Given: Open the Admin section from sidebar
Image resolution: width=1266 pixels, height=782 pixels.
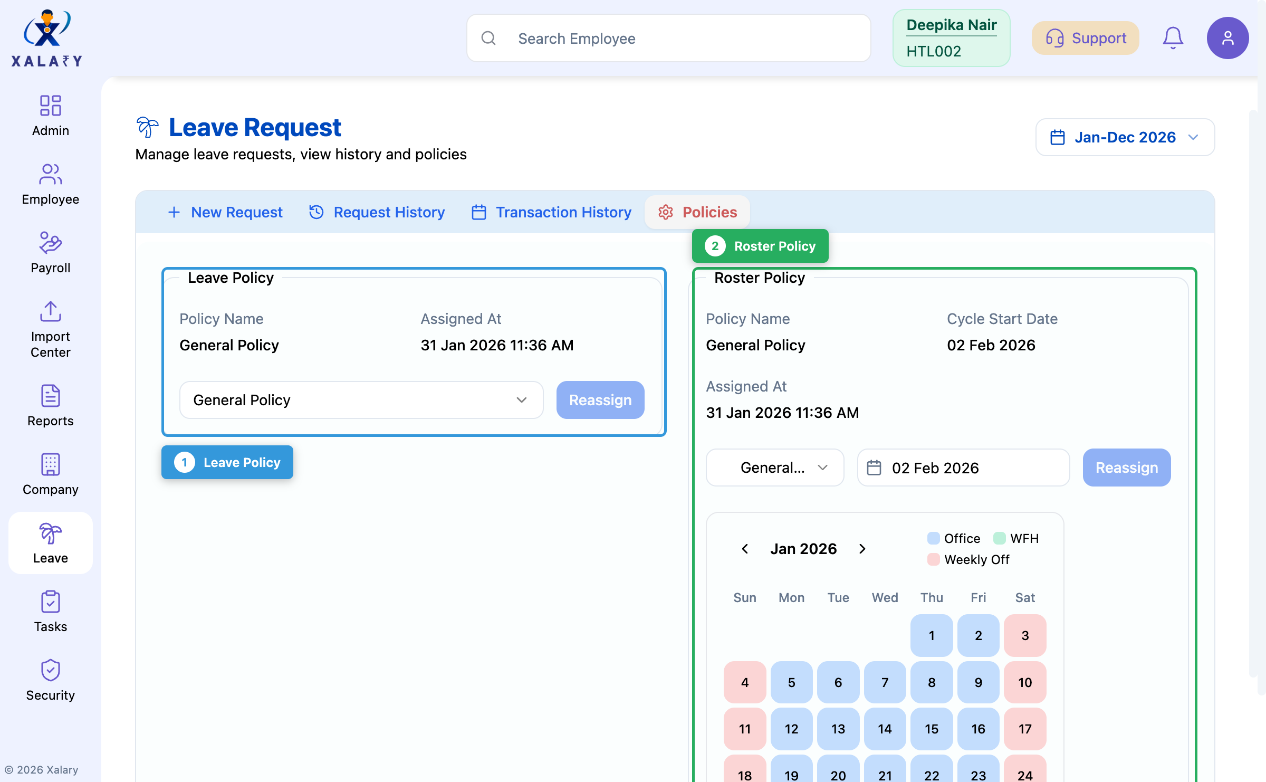Looking at the screenshot, I should [50, 115].
